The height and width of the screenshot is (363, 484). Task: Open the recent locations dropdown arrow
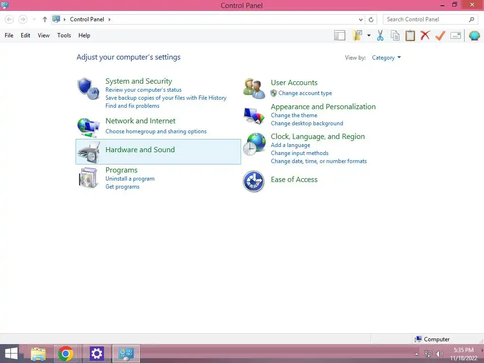tap(34, 19)
